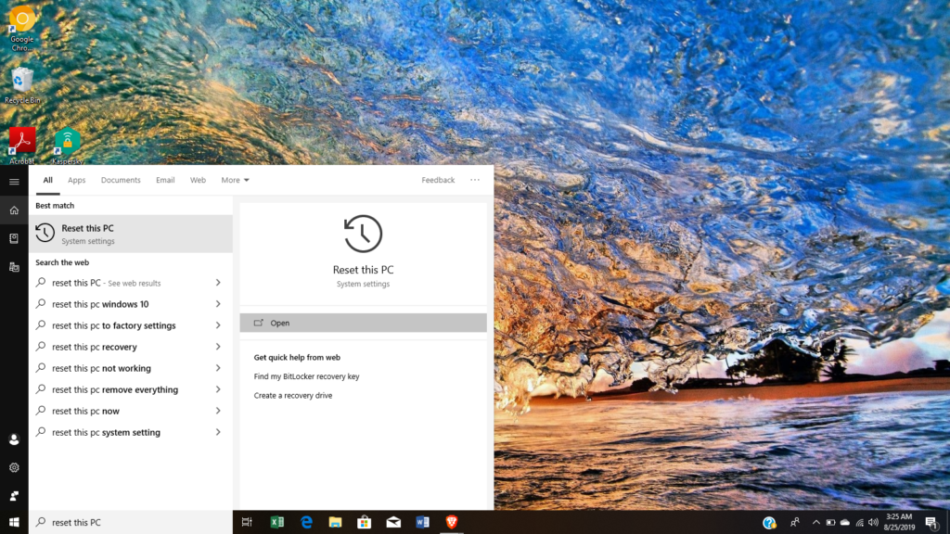Viewport: 950px width, 534px height.
Task: Select the Recycle Bin desktop icon
Action: tap(22, 85)
